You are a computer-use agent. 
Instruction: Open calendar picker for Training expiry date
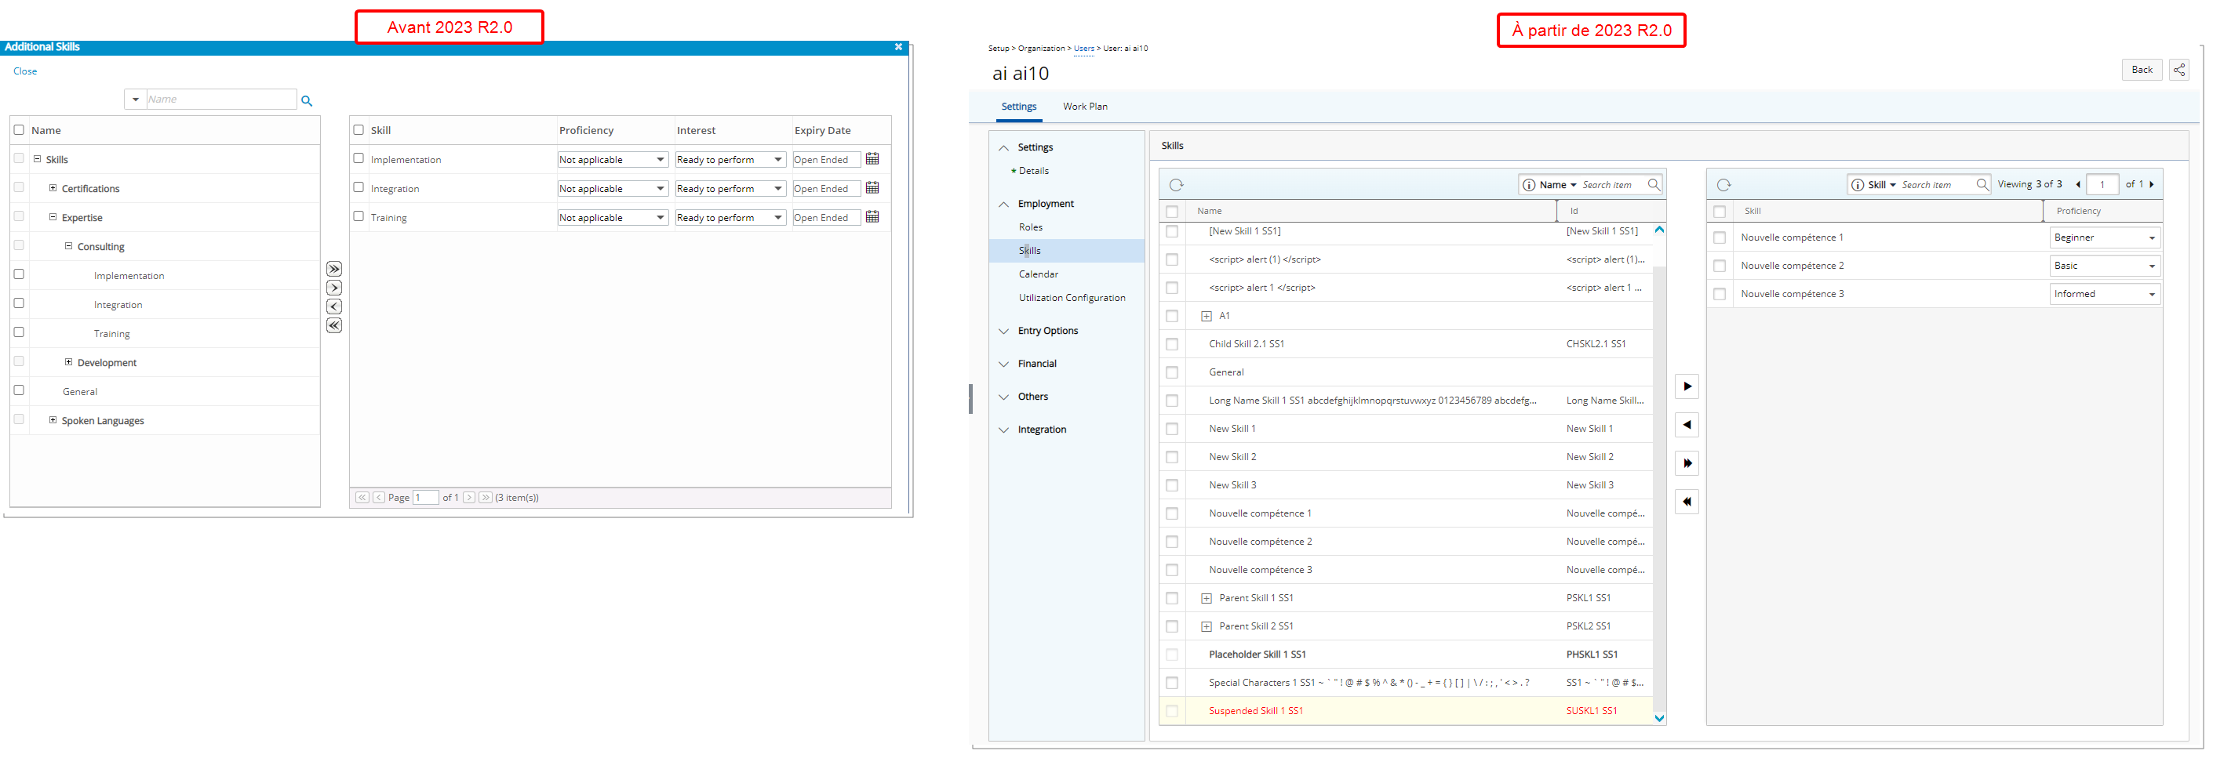872,217
